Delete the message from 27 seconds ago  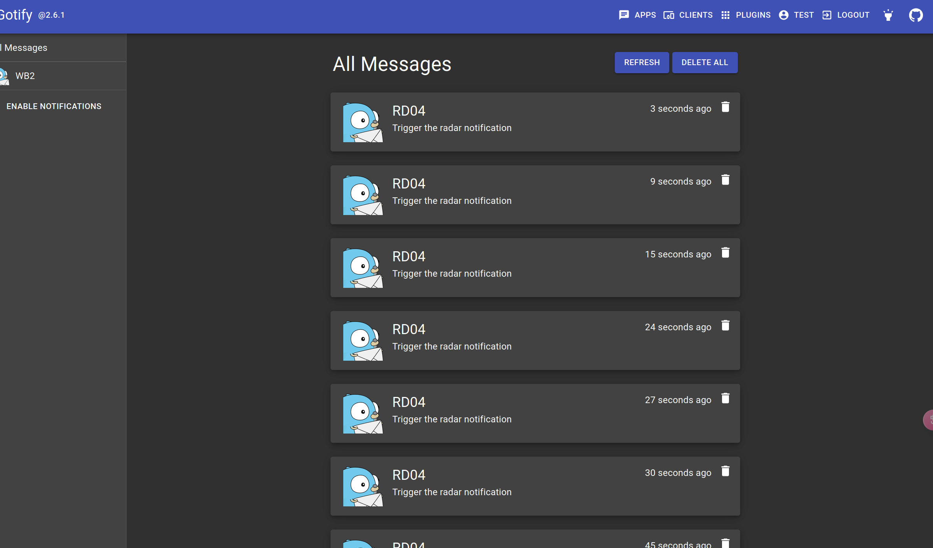click(725, 398)
